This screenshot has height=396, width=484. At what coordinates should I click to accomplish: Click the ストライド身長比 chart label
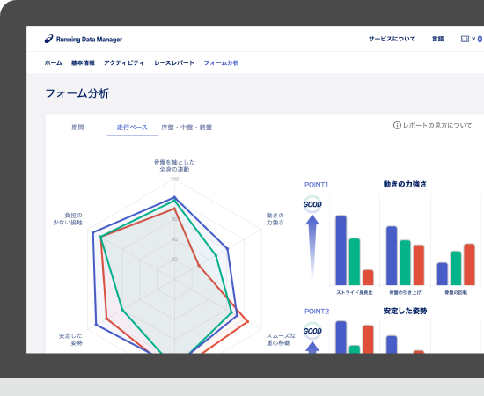(x=355, y=292)
